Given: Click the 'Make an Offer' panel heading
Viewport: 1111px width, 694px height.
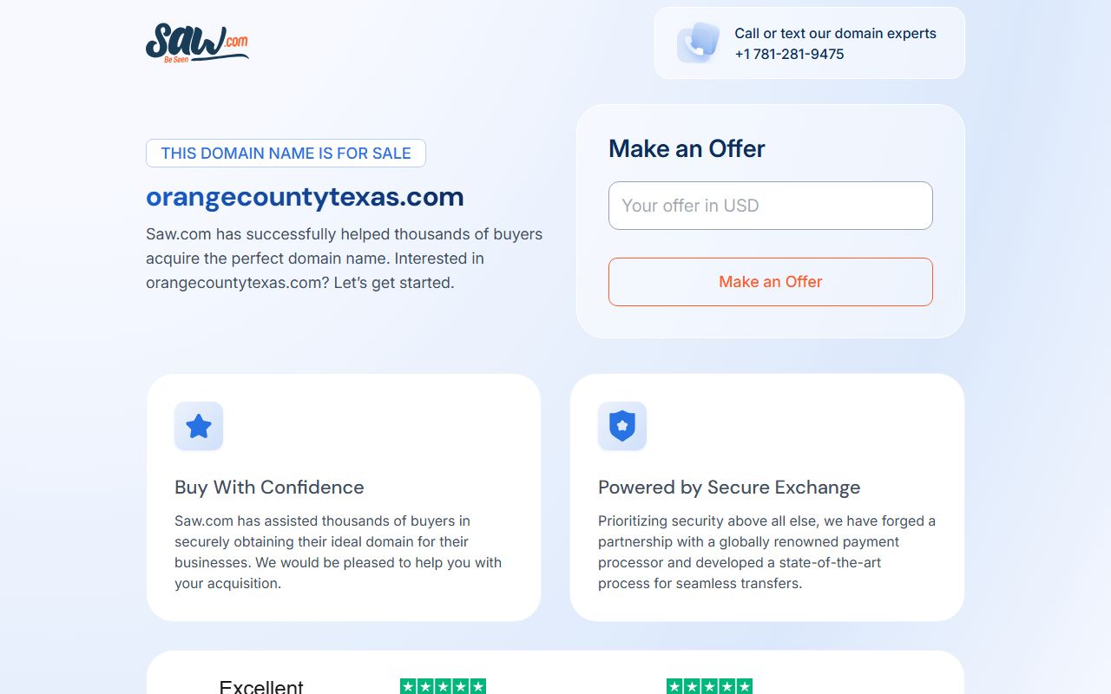Looking at the screenshot, I should click(x=687, y=148).
